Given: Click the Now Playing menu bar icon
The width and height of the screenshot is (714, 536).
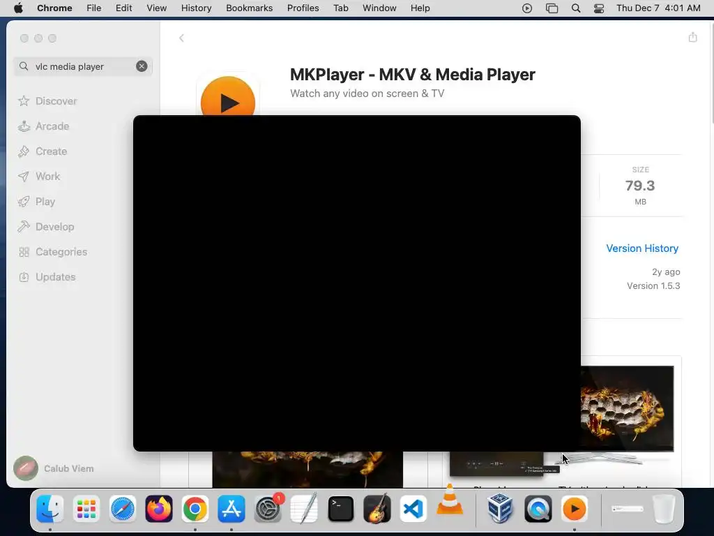Looking at the screenshot, I should point(527,8).
